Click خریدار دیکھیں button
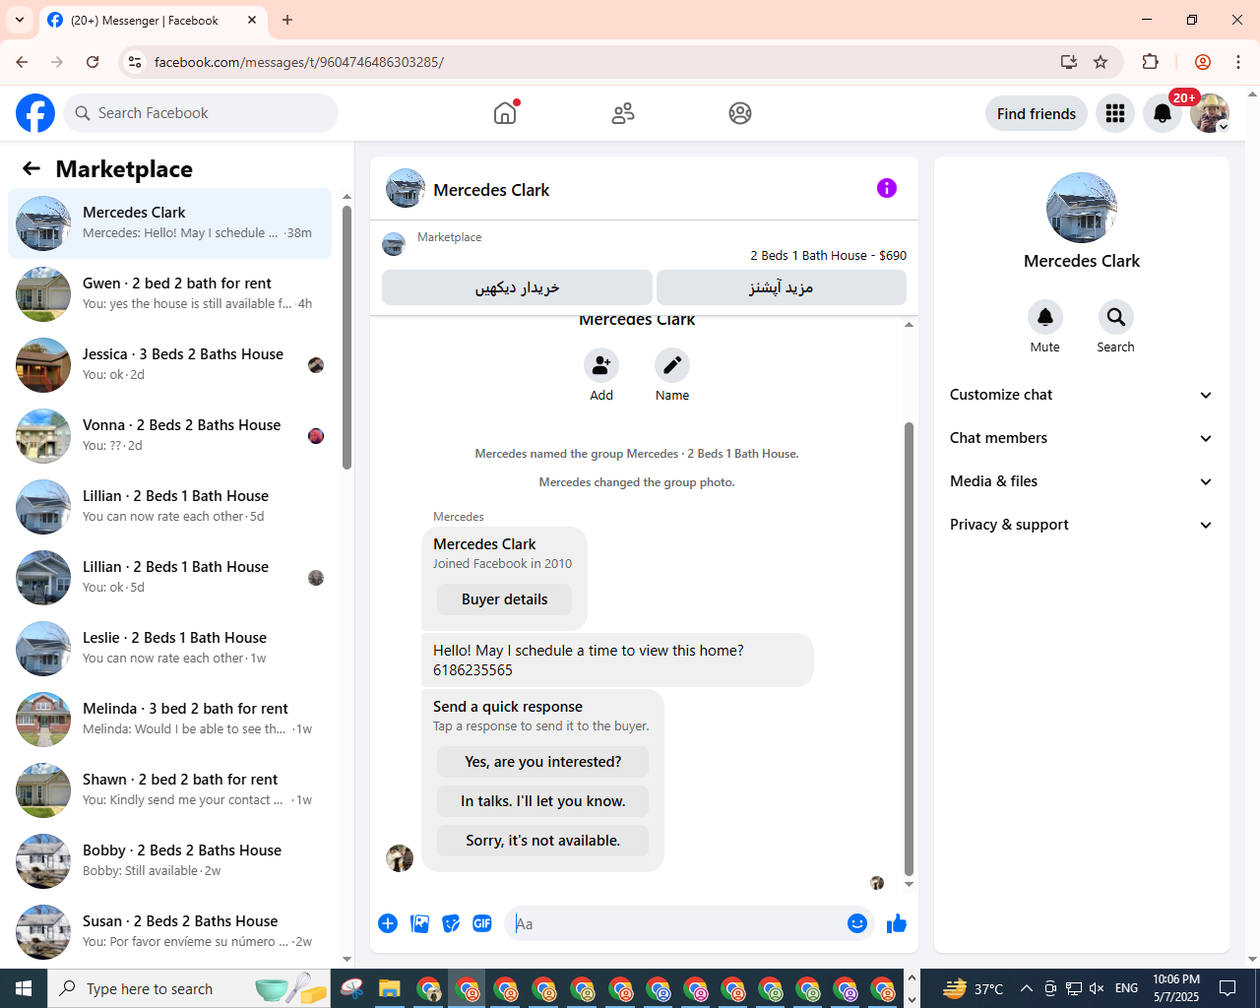Viewport: 1260px width, 1008px height. [517, 287]
